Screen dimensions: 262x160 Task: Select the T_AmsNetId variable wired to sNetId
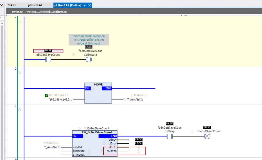click(x=52, y=147)
